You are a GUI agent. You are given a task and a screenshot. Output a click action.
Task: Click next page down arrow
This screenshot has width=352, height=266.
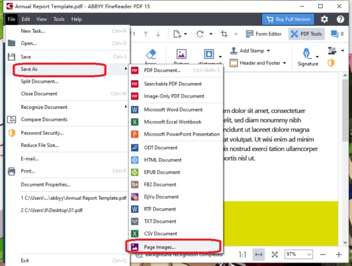point(158,34)
